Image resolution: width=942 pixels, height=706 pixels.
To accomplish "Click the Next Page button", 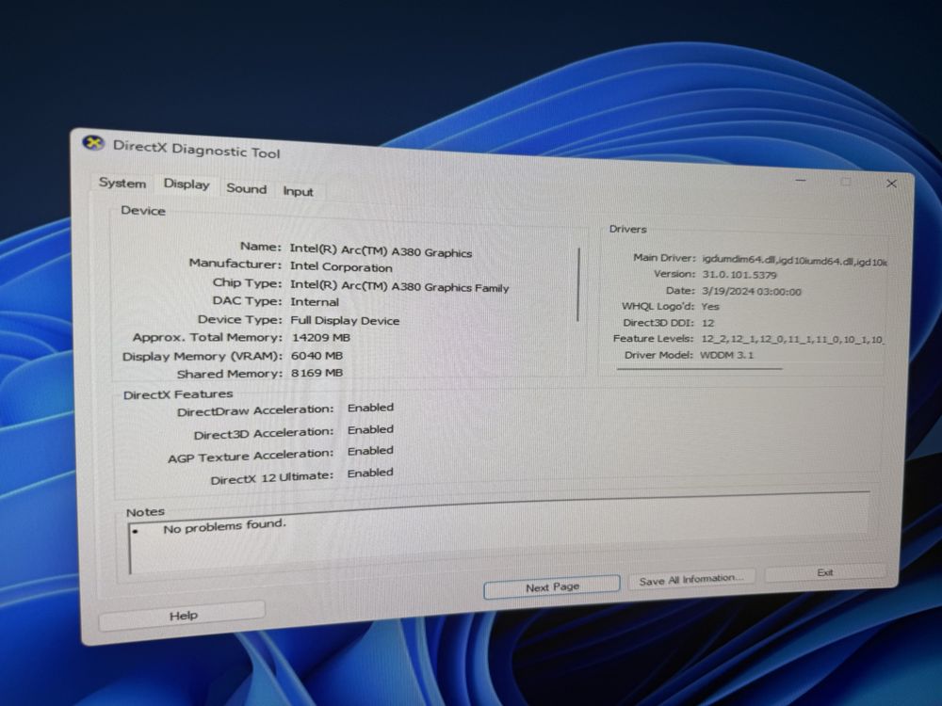I will (552, 587).
